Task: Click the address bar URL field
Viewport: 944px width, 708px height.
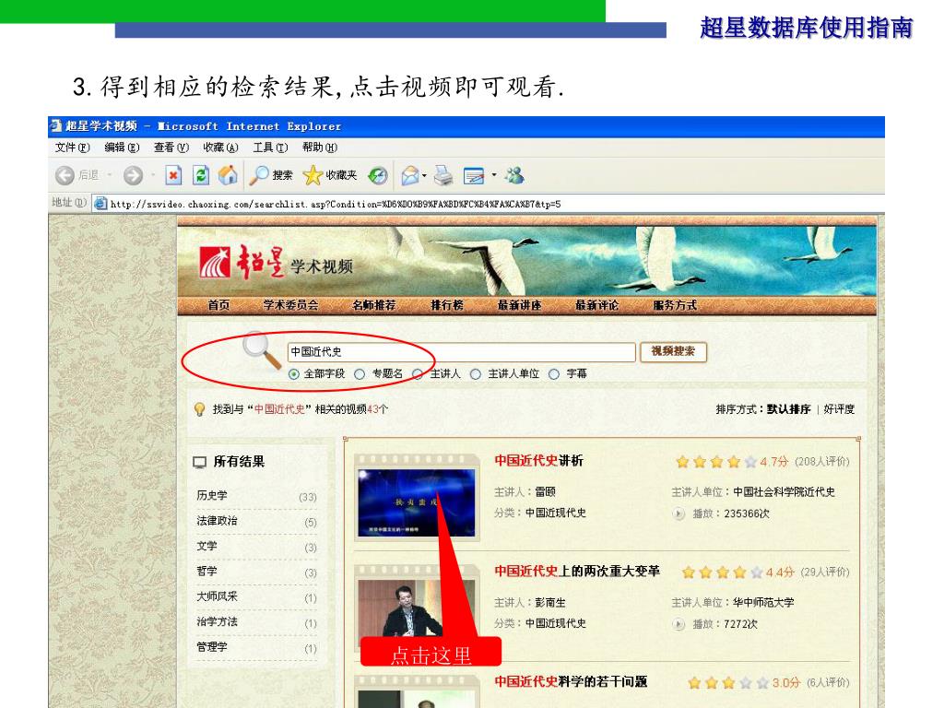Action: click(x=489, y=204)
